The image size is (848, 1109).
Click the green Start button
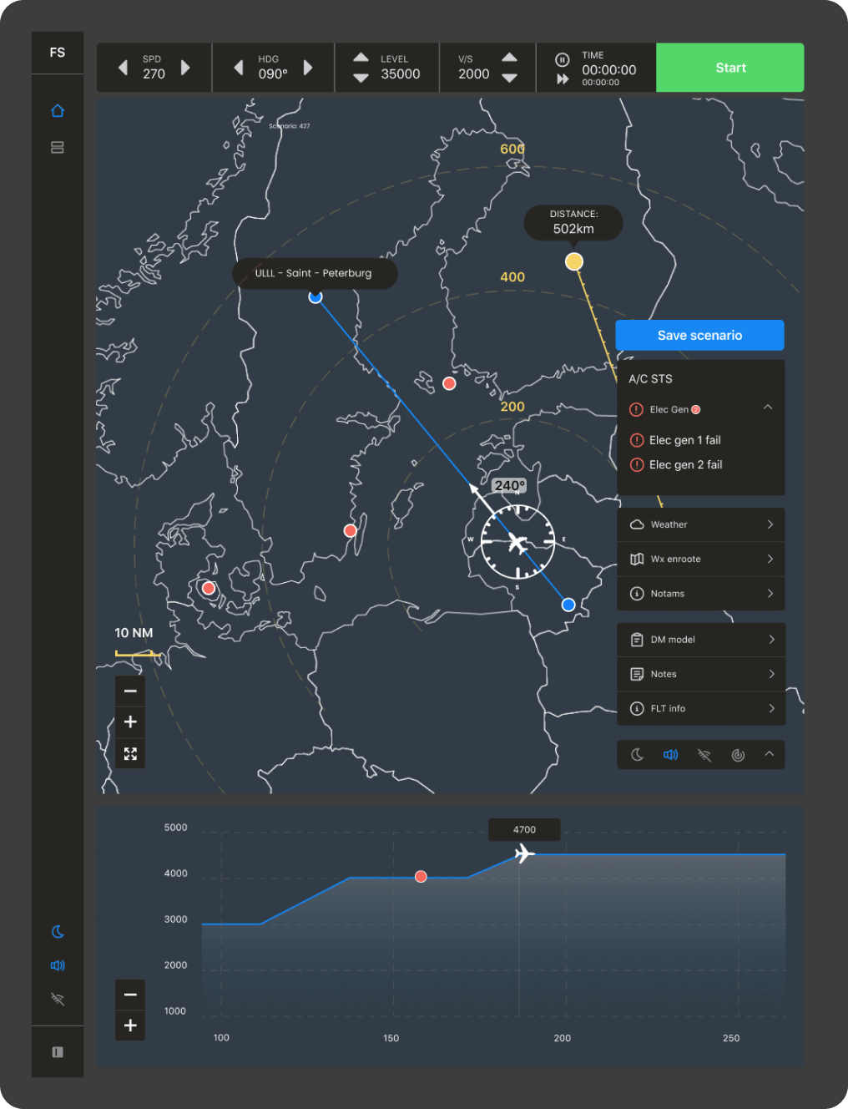tap(730, 68)
